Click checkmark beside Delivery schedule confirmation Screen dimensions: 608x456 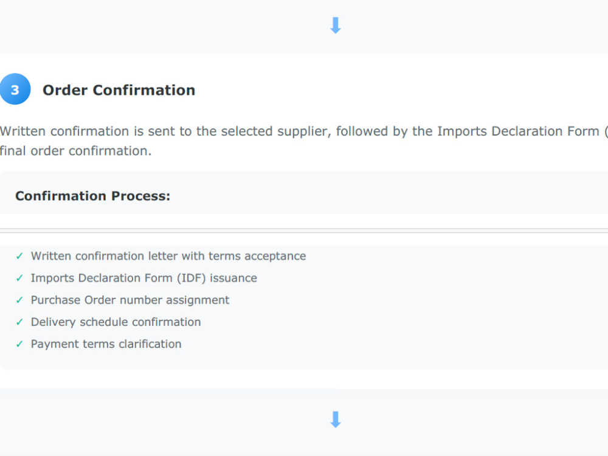(19, 322)
